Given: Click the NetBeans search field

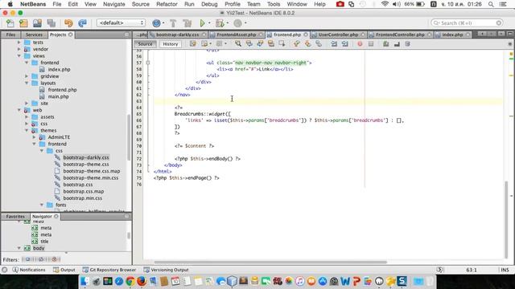Looking at the screenshot, I should click(x=467, y=23).
